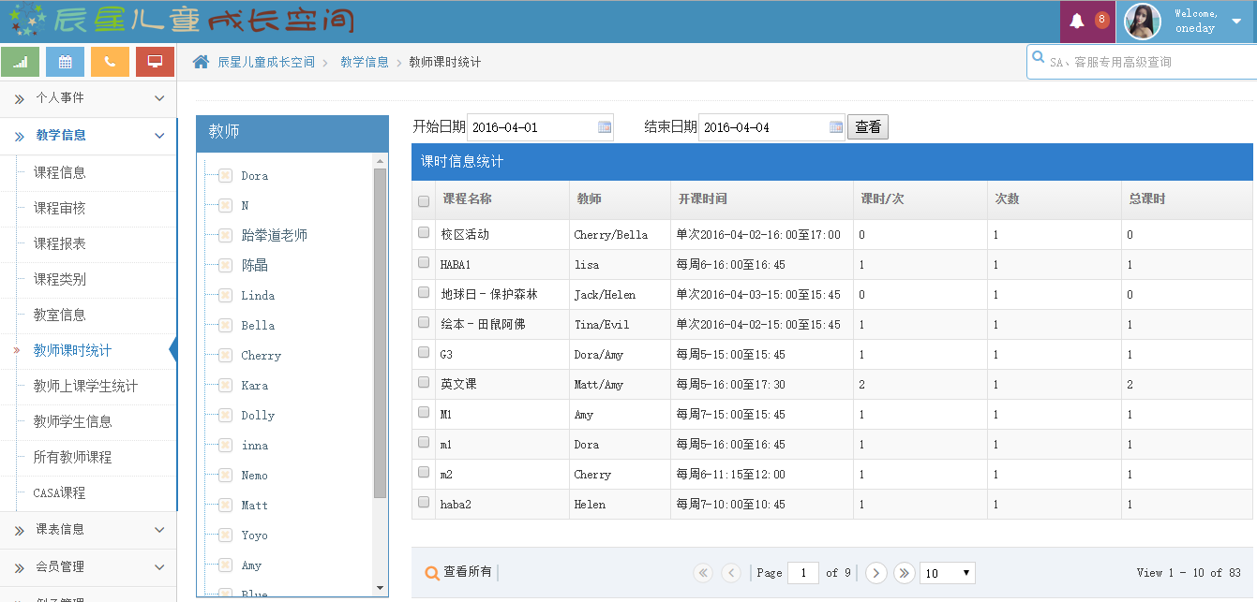Open the start date calendar picker
This screenshot has height=602, width=1257.
[x=605, y=126]
